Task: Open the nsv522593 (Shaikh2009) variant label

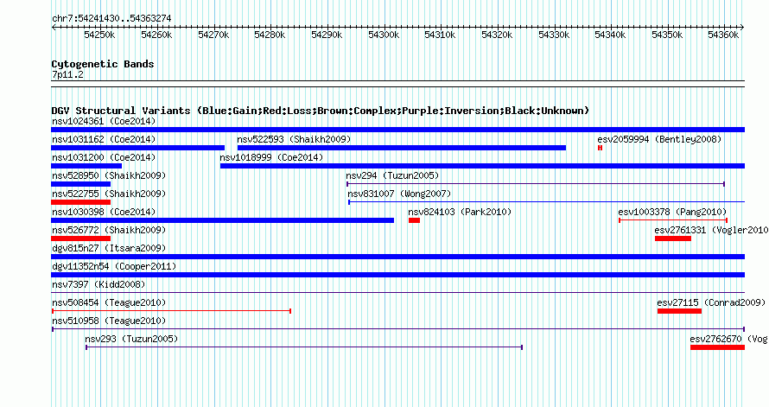Action: (x=294, y=139)
